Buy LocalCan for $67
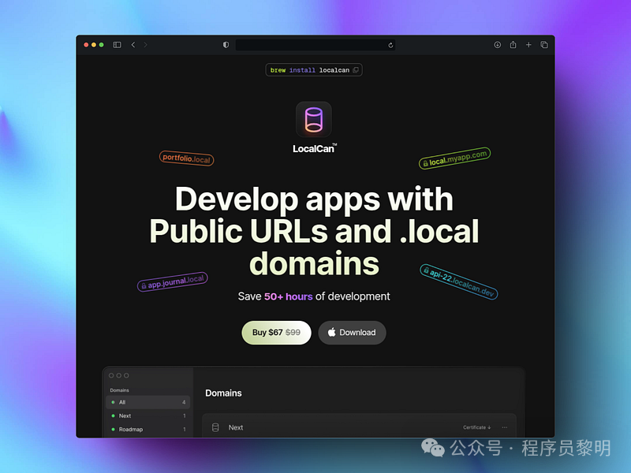The image size is (631, 473). tap(277, 333)
